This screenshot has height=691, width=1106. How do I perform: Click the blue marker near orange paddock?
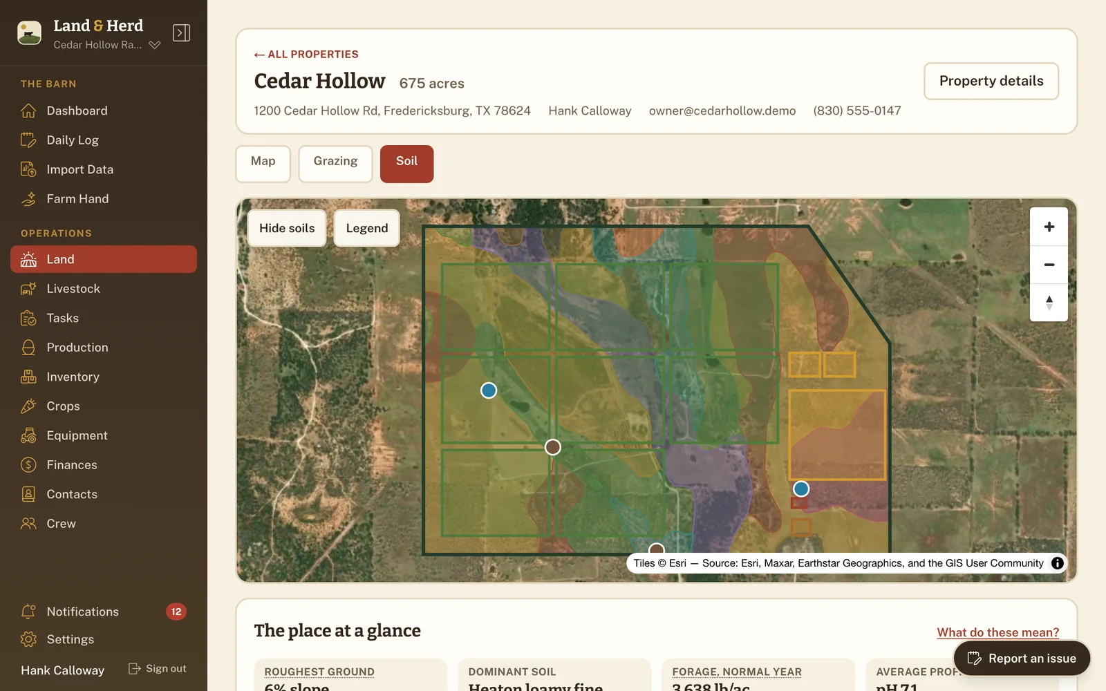[800, 489]
